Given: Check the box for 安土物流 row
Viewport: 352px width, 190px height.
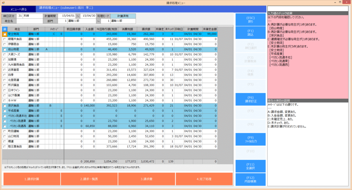Looking at the screenshot, I should pyautogui.click(x=4, y=34).
